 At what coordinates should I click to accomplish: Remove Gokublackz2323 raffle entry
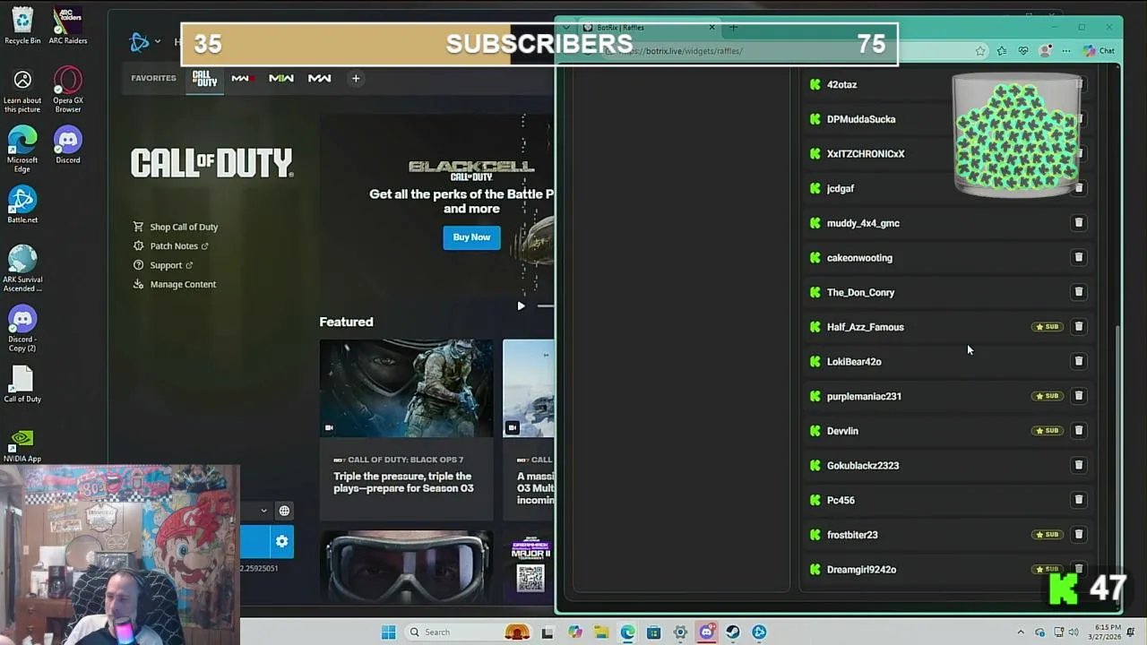point(1079,465)
